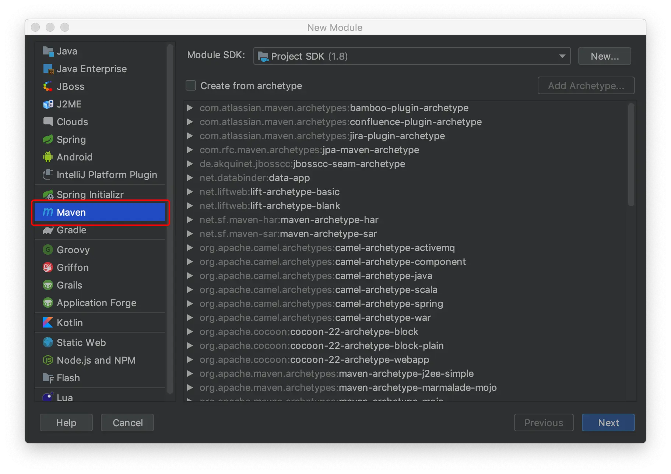Open the Module SDK dropdown
This screenshot has width=671, height=474.
[412, 56]
